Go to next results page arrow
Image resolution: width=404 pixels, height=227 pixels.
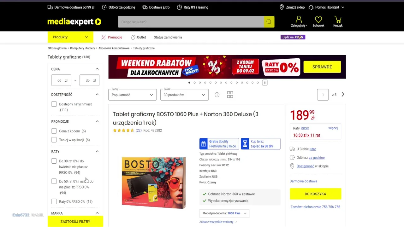point(343,95)
